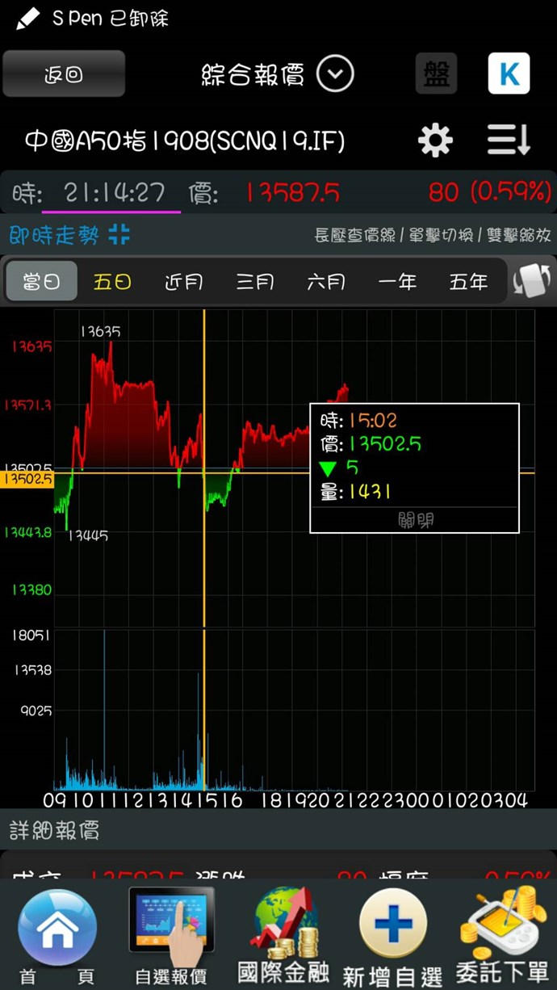Image resolution: width=557 pixels, height=990 pixels.
Task: Open settings gear icon
Action: click(x=435, y=141)
